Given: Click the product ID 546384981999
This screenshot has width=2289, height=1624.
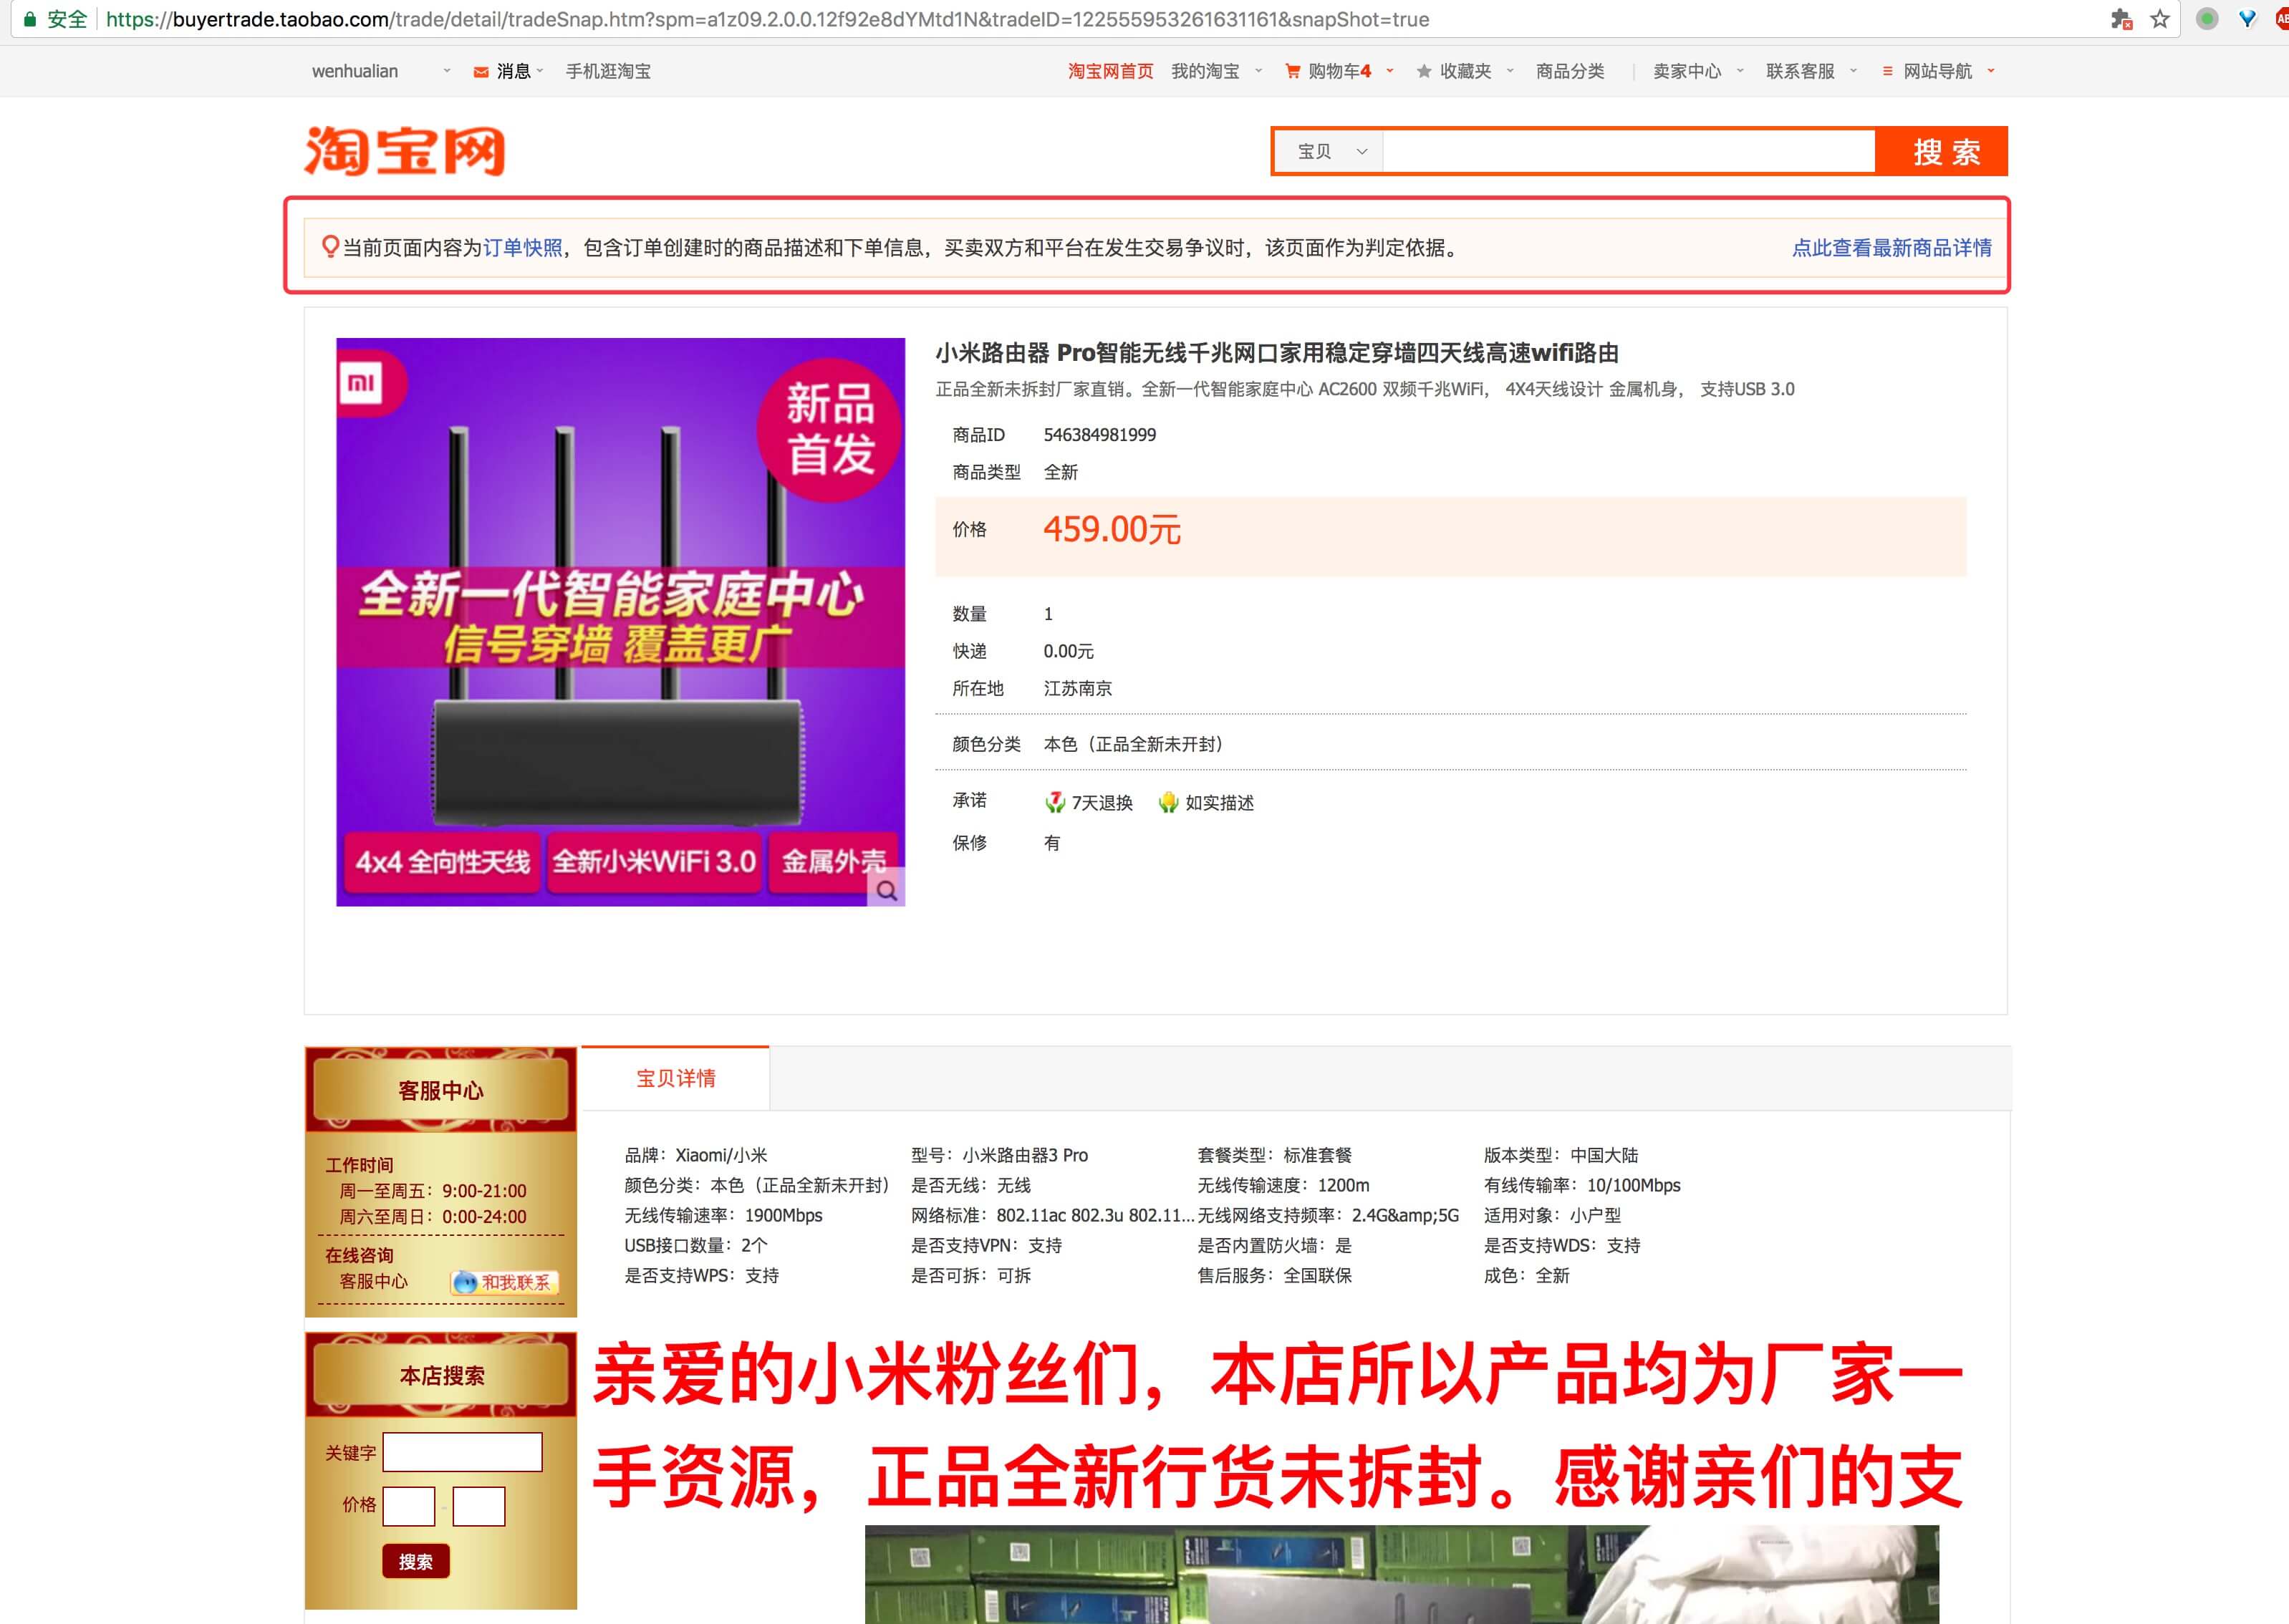Looking at the screenshot, I should click(x=1099, y=435).
